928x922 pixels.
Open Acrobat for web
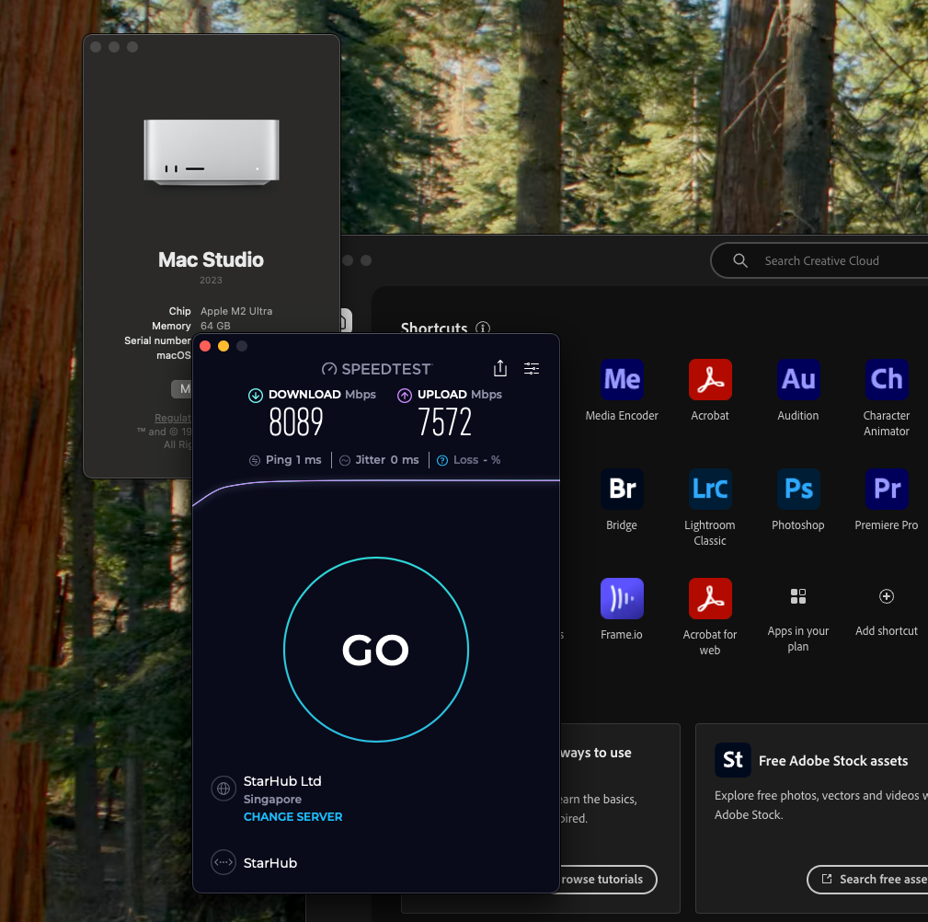[710, 599]
